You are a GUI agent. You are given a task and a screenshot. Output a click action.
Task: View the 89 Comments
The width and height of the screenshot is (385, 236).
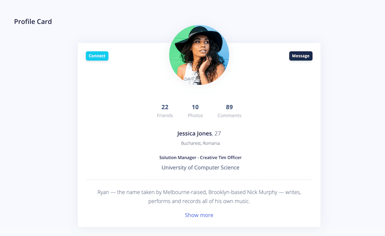(229, 107)
